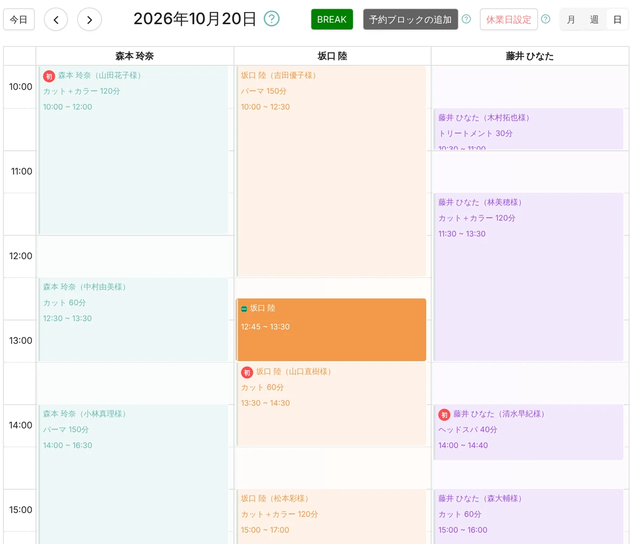Select the 藤井 ひなた staff column header
The width and height of the screenshot is (631, 544).
pos(530,56)
